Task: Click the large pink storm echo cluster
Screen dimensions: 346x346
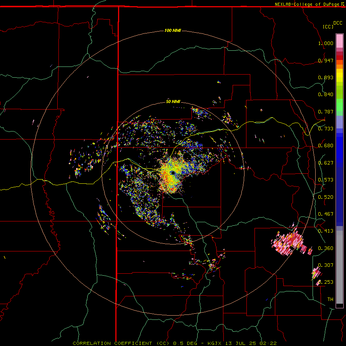Action: point(289,242)
